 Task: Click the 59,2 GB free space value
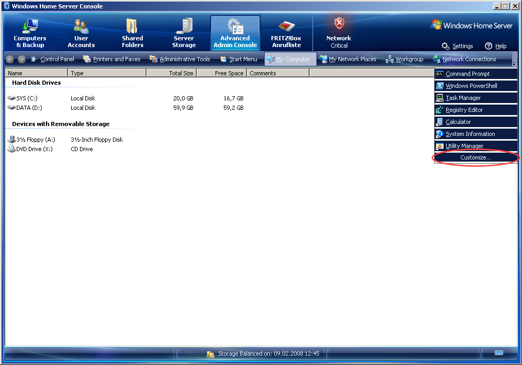[233, 108]
